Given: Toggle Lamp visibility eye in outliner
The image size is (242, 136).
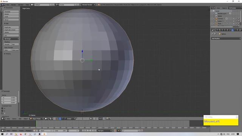Looking at the screenshot, I should 234,21.
